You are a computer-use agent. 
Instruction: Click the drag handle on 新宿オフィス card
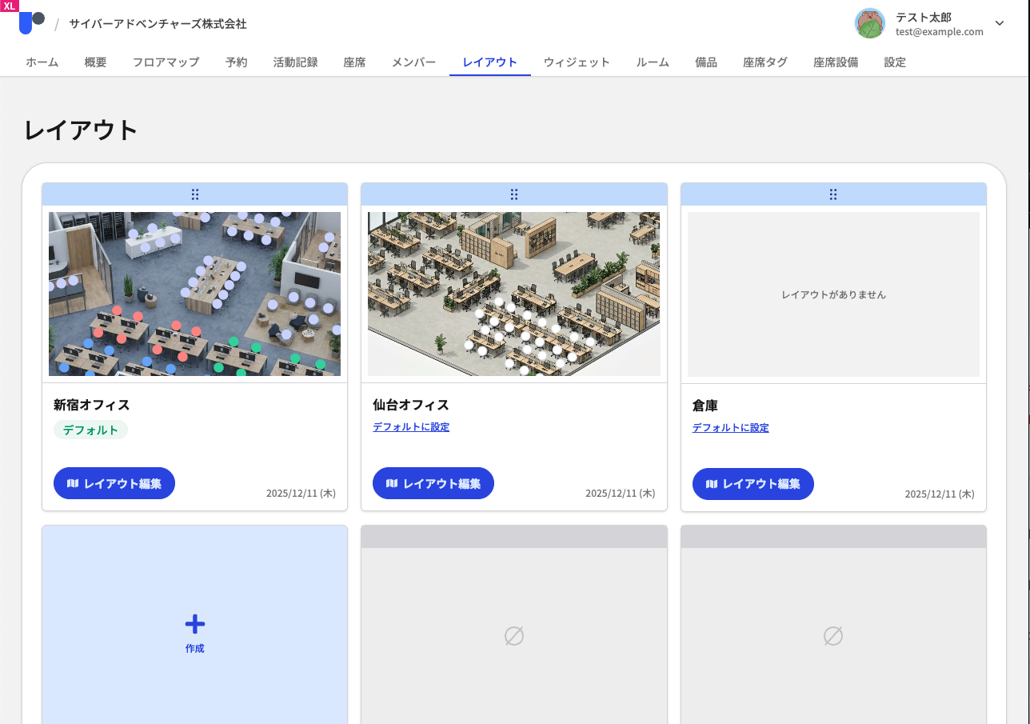pyautogui.click(x=195, y=194)
